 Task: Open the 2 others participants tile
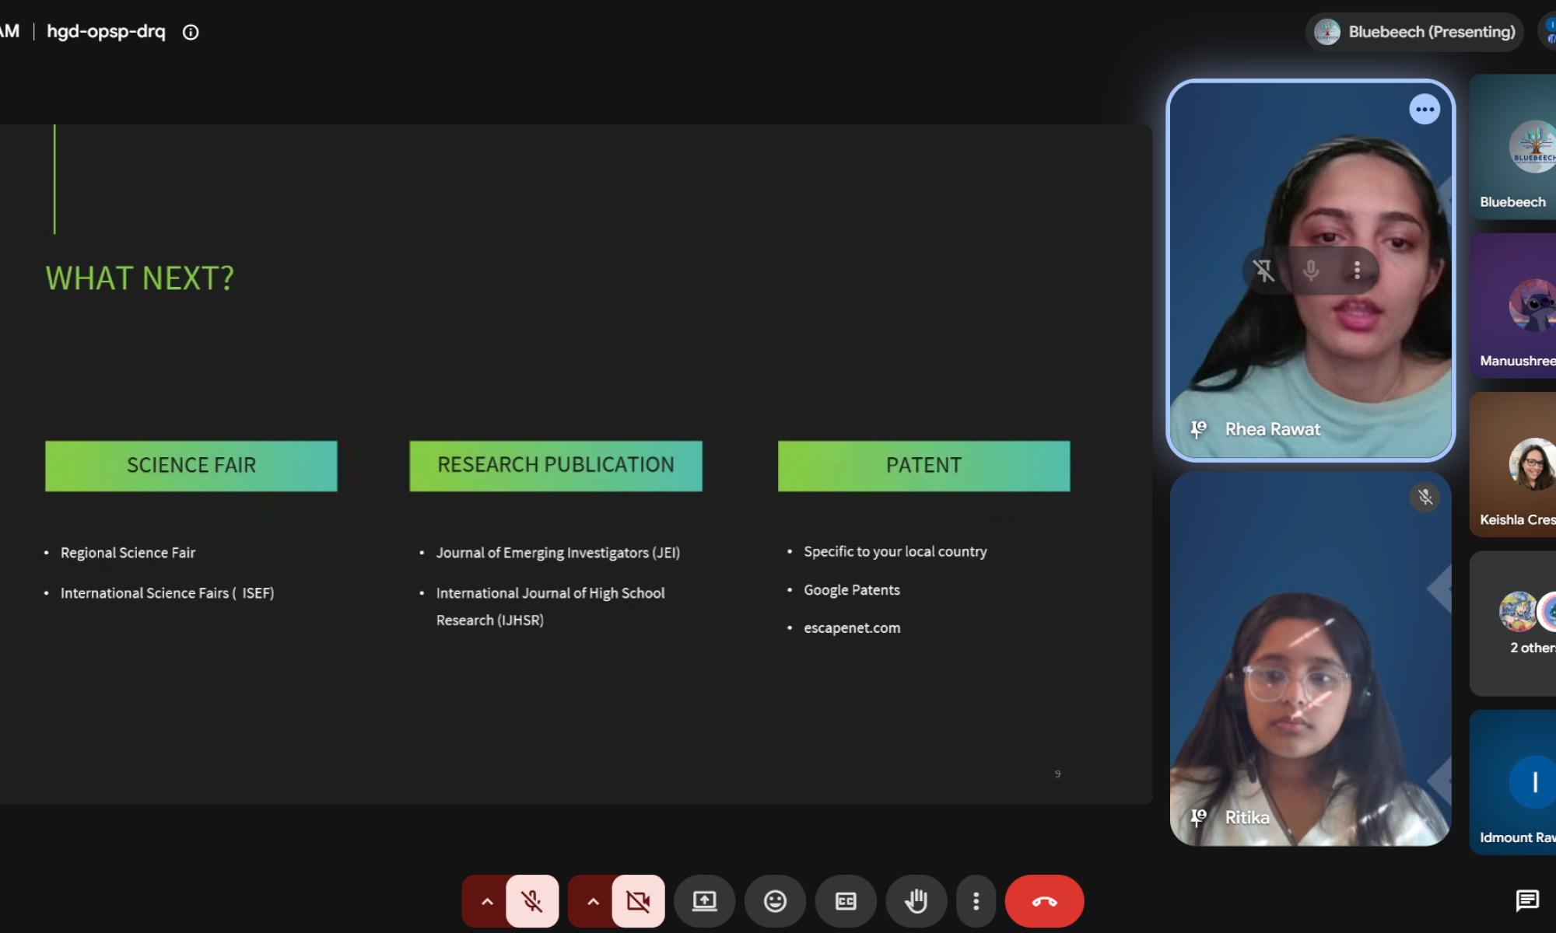(x=1512, y=624)
